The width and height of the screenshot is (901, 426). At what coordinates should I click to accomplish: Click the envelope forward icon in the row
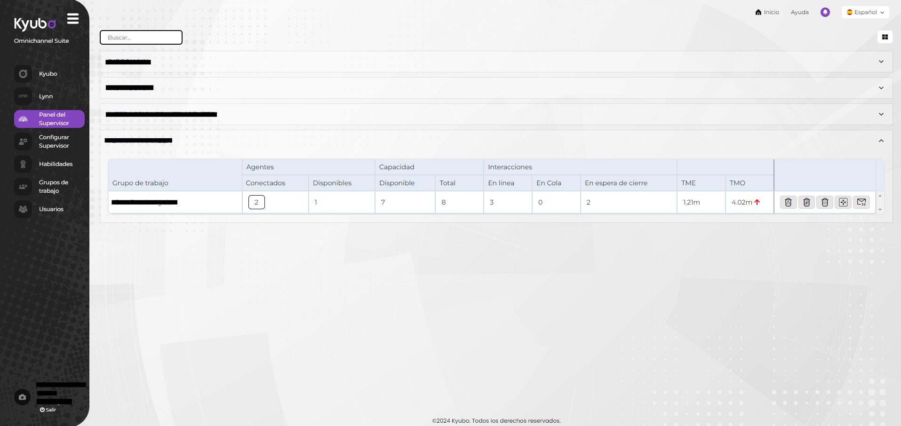click(861, 202)
